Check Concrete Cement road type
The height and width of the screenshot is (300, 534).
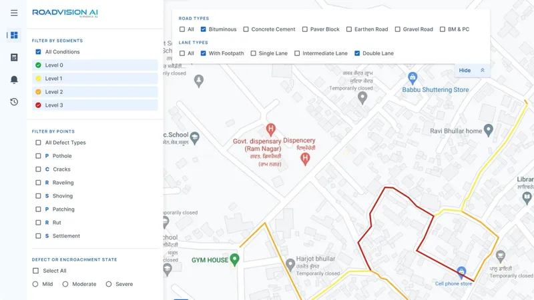point(246,29)
